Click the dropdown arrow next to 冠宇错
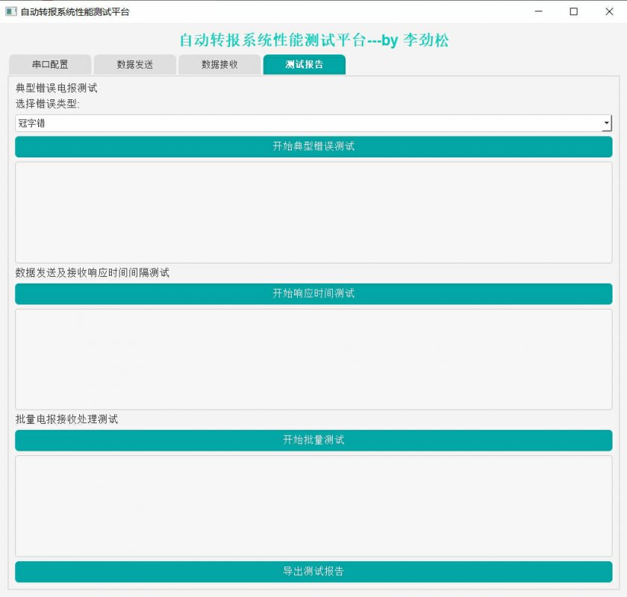Viewport: 627px width, 597px height. 606,122
